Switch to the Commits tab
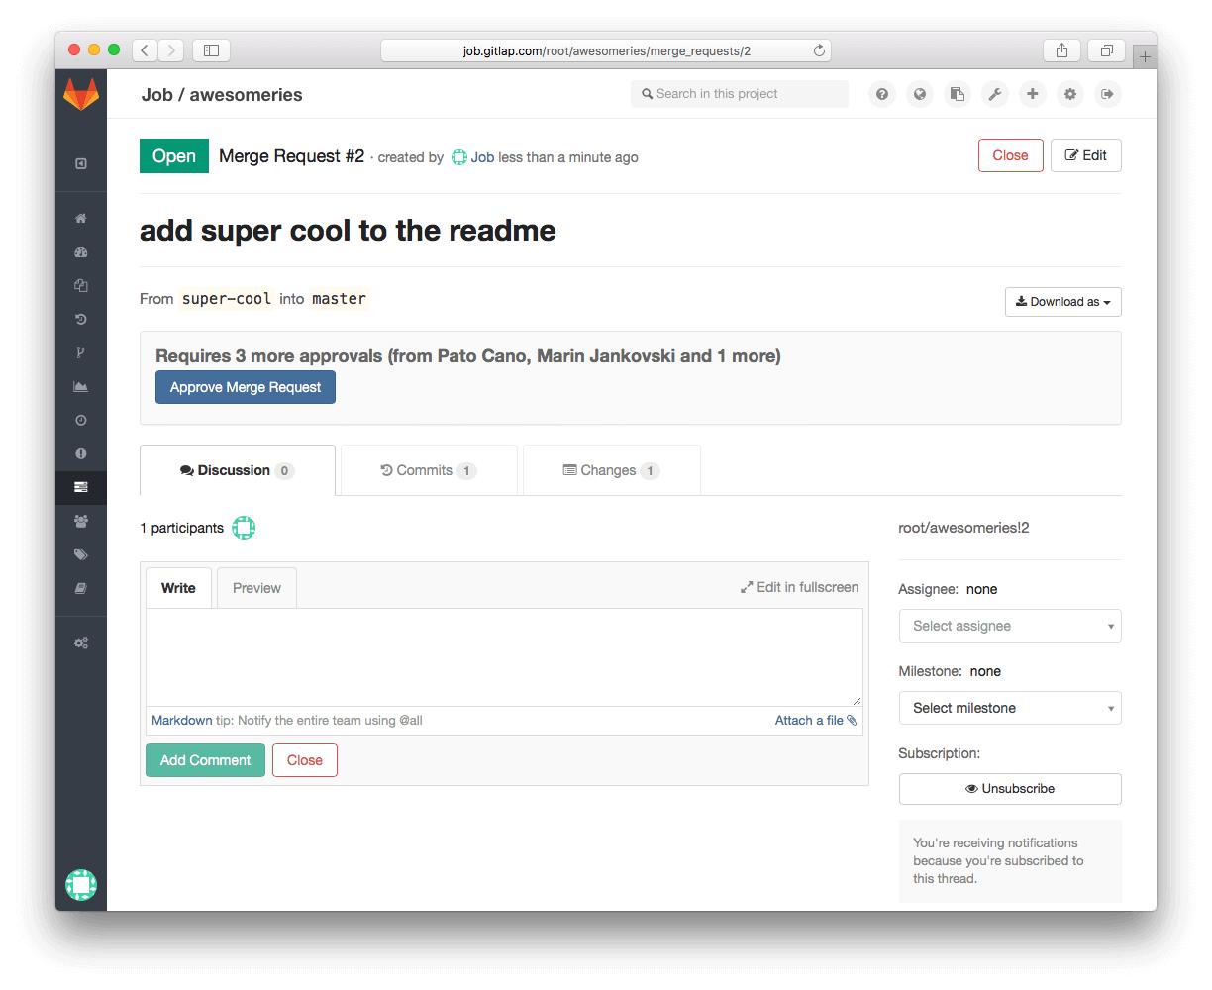 429,470
